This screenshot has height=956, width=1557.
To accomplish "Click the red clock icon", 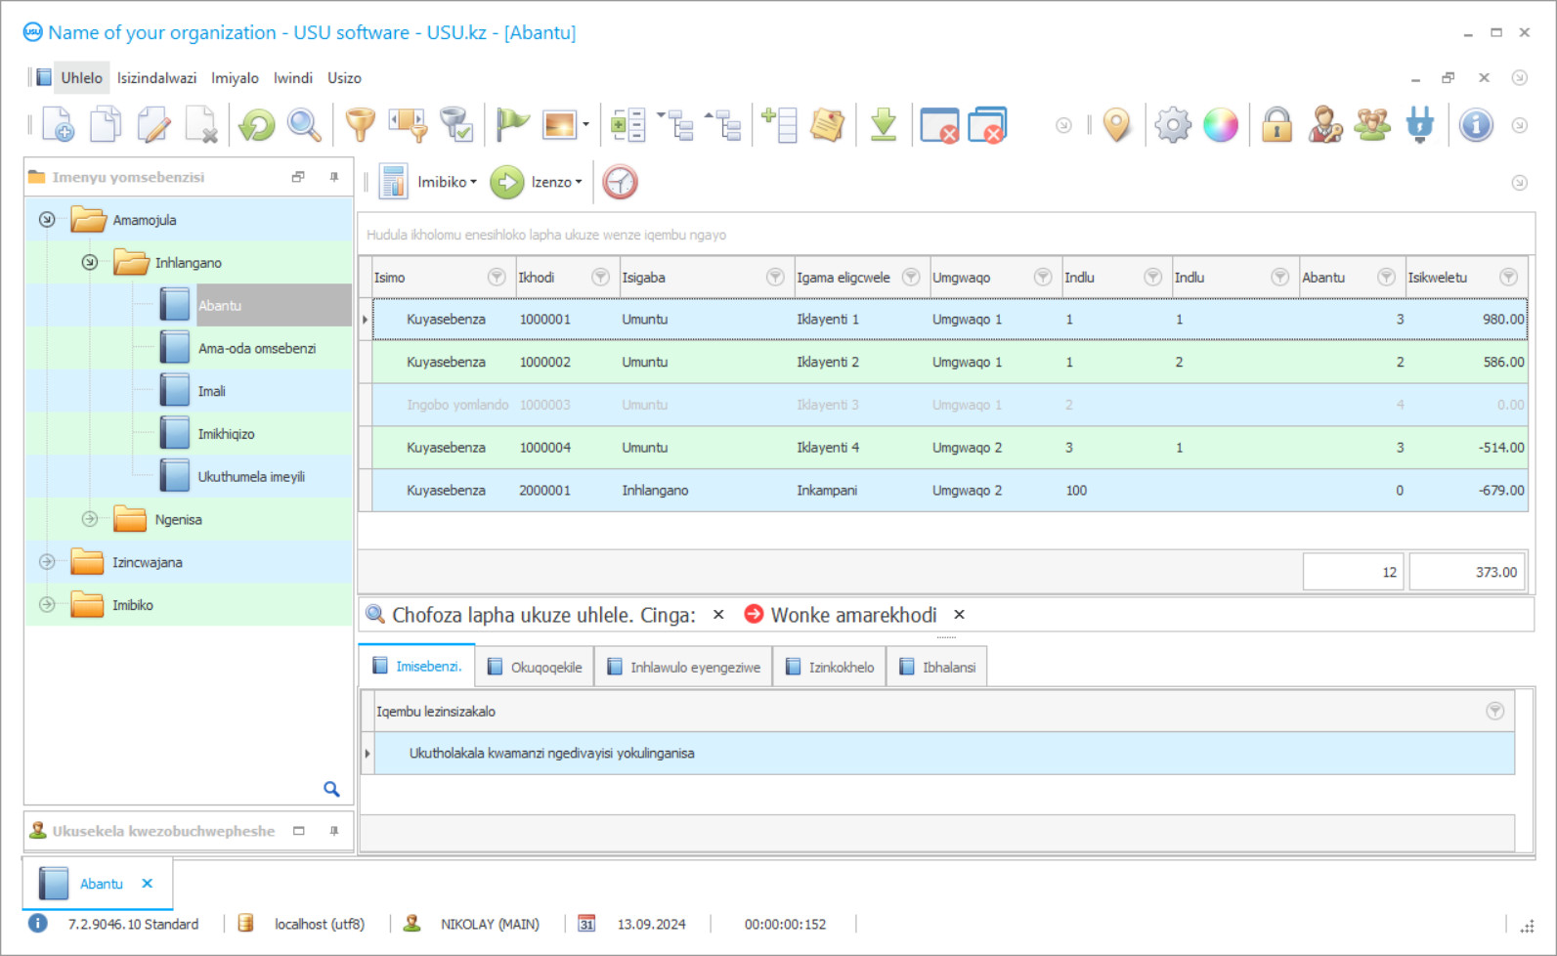I will pyautogui.click(x=620, y=182).
